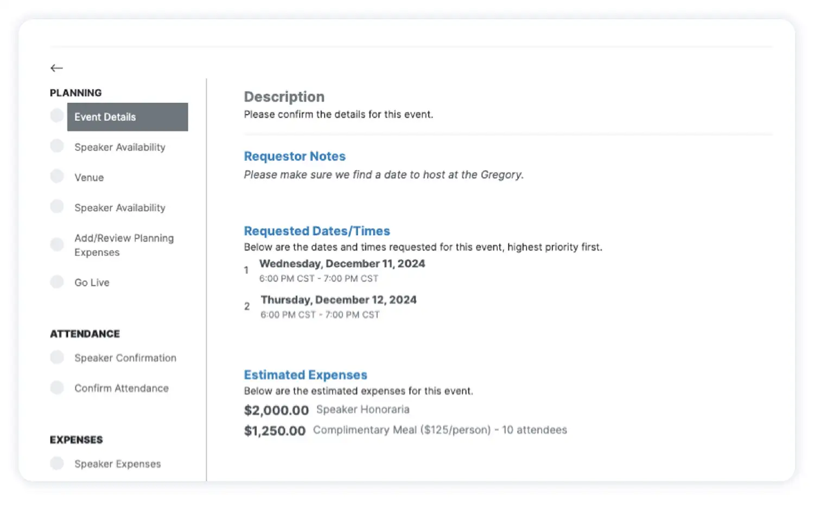Image resolution: width=814 pixels, height=506 pixels.
Task: Click the status circle beside Go Live
Action: click(x=57, y=282)
